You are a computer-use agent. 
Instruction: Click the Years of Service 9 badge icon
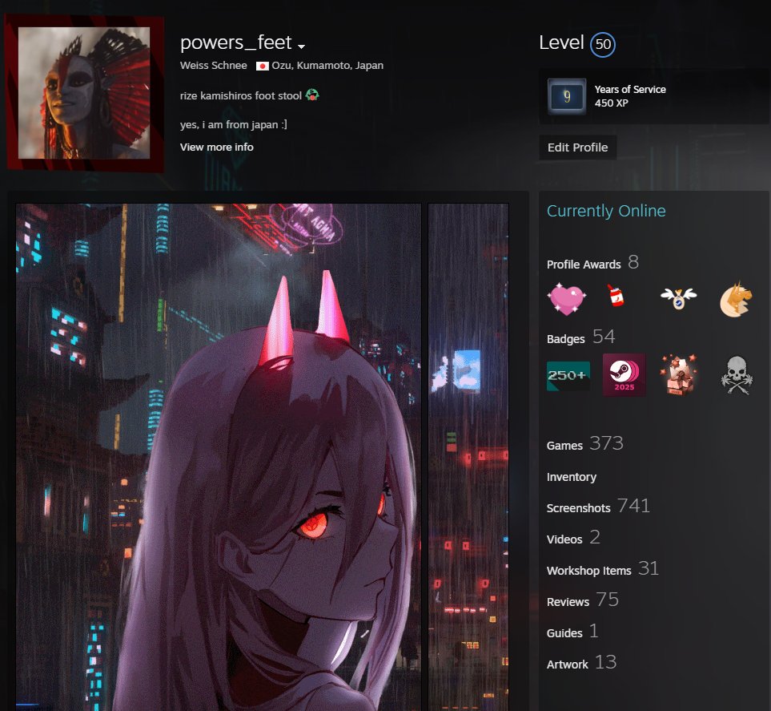click(x=567, y=96)
